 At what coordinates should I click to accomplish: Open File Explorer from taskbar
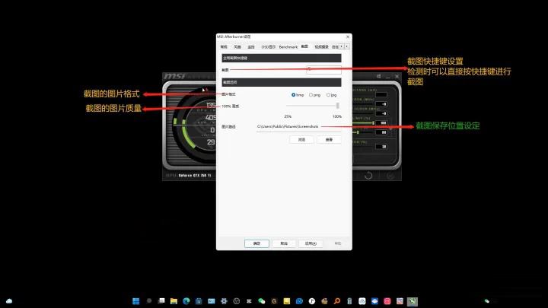(x=174, y=301)
